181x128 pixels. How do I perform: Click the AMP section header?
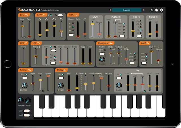point(145,43)
